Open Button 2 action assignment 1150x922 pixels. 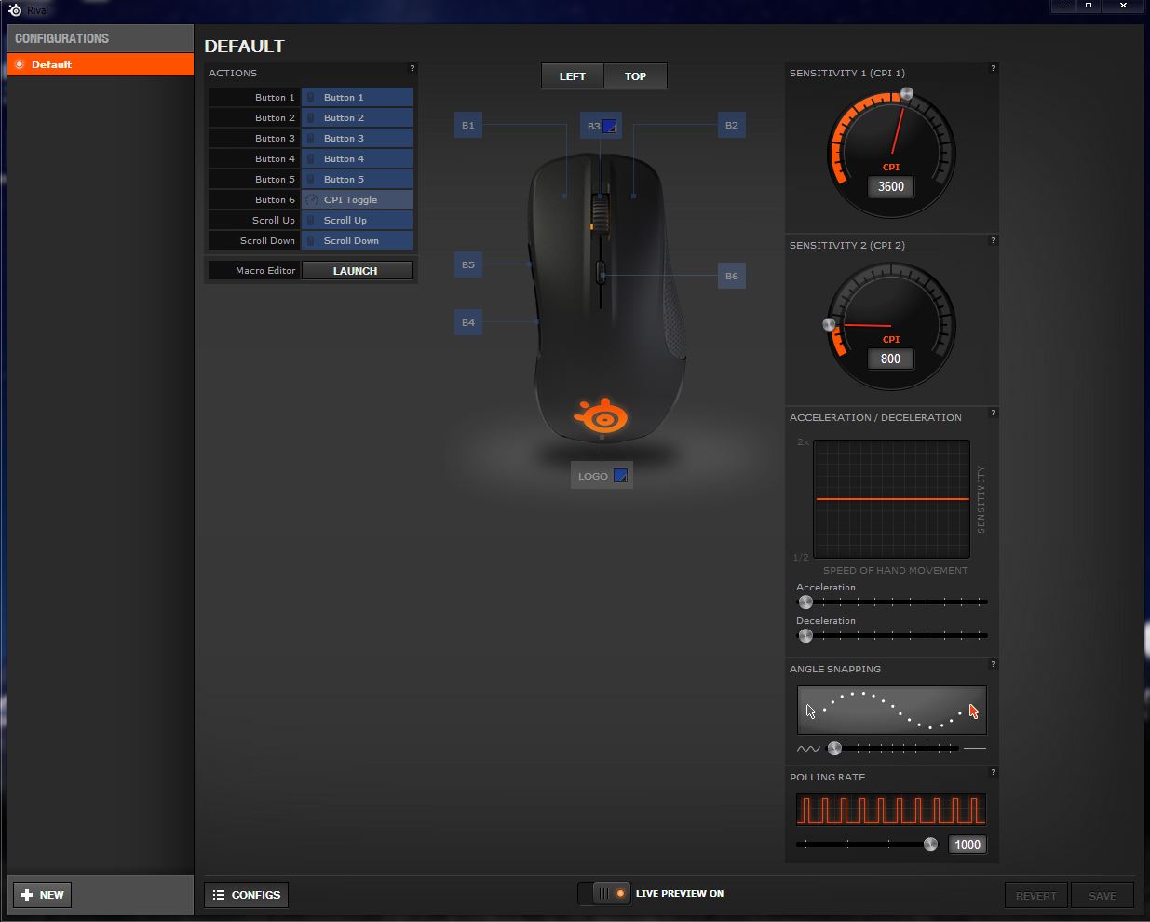tap(357, 117)
